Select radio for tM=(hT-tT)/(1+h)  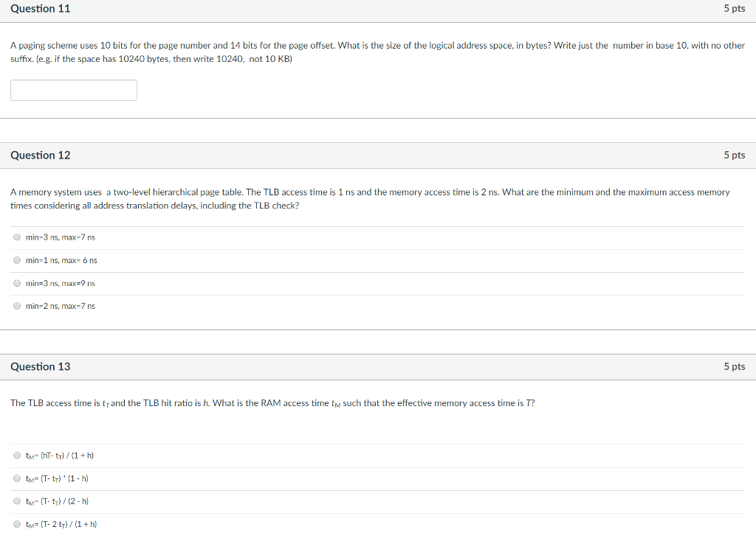17,456
